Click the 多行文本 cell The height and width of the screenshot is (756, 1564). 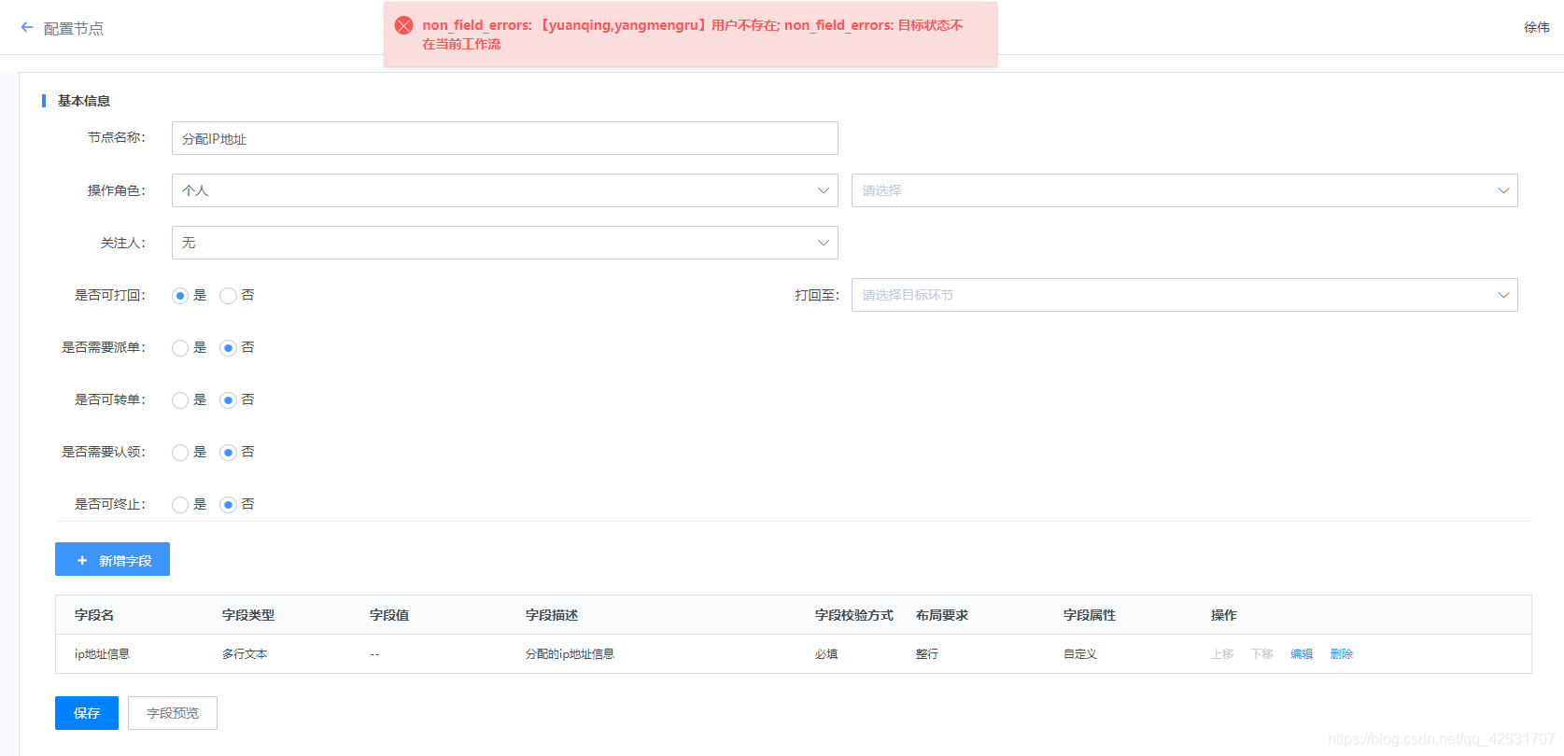pyautogui.click(x=245, y=654)
